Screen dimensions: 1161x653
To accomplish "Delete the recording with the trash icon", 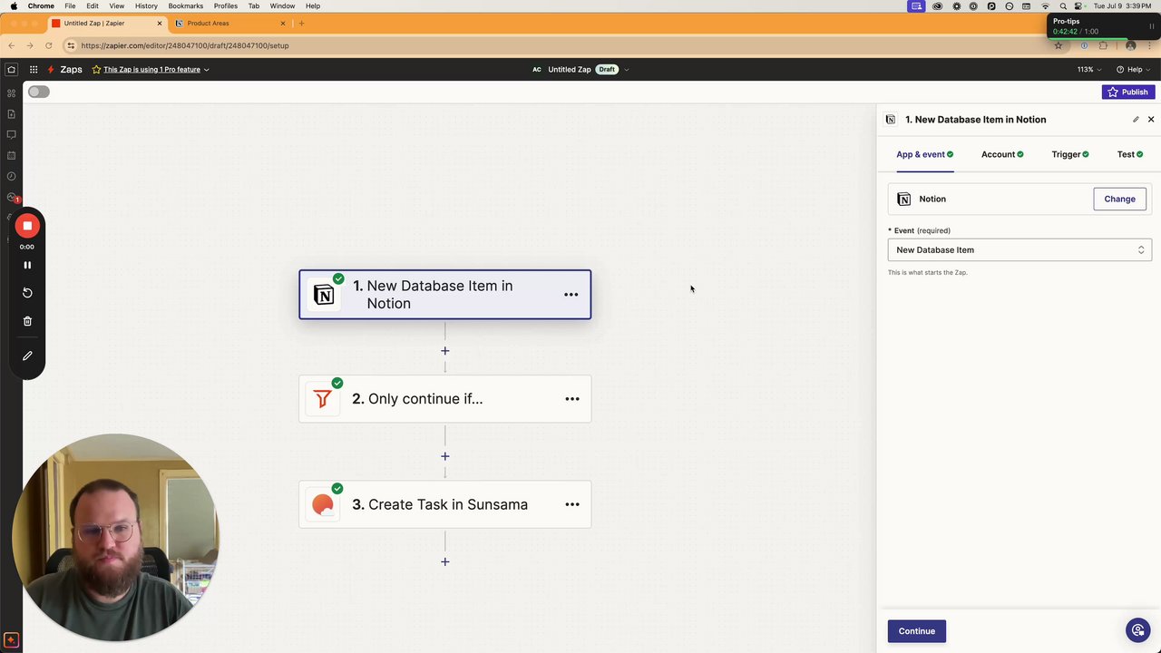I will [x=27, y=321].
